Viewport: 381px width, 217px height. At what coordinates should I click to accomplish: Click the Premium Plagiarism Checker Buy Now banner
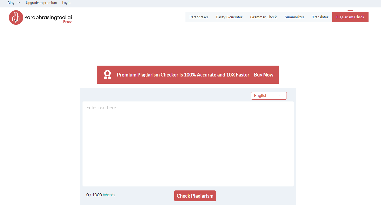tap(188, 75)
